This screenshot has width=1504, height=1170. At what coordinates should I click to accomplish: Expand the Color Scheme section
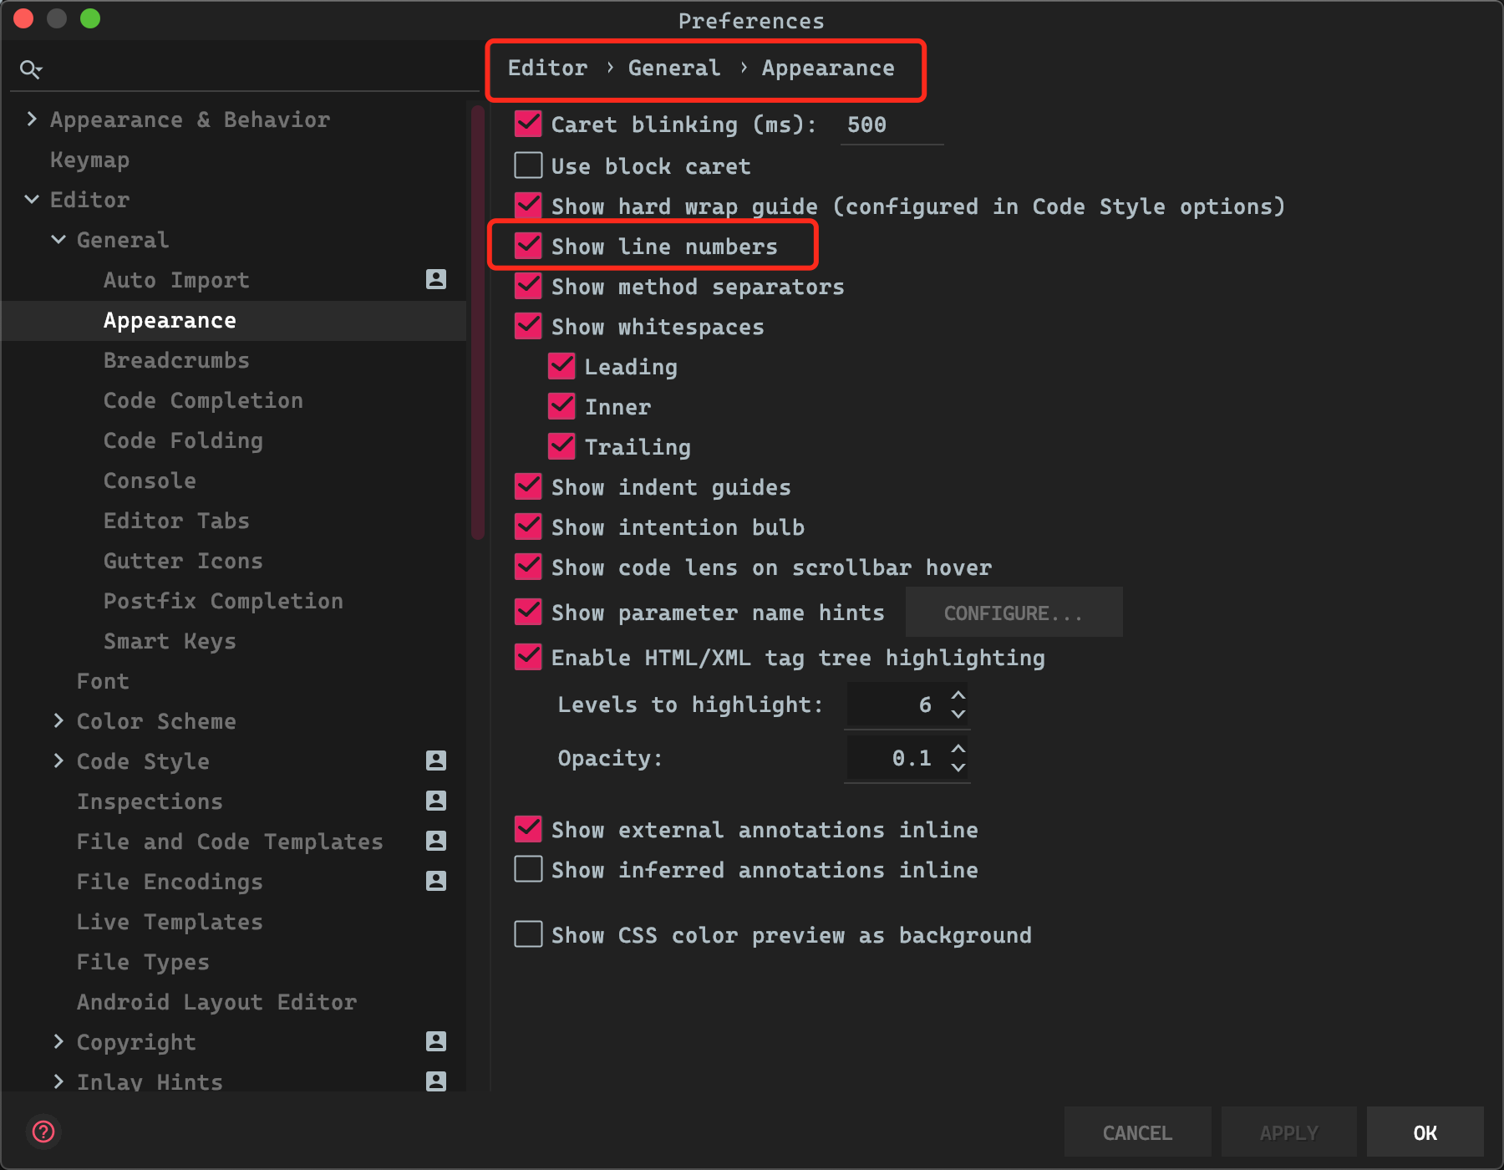coord(58,720)
